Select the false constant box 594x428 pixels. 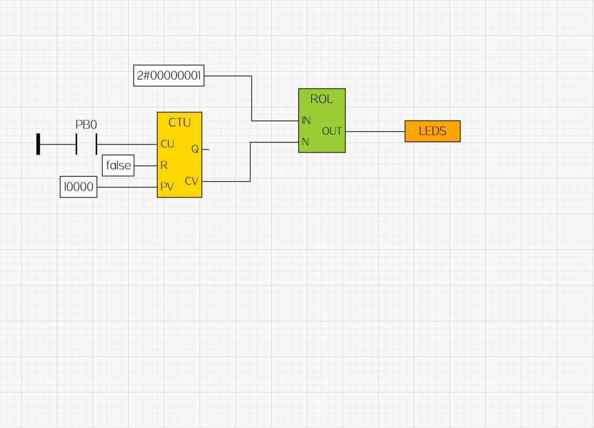click(118, 165)
